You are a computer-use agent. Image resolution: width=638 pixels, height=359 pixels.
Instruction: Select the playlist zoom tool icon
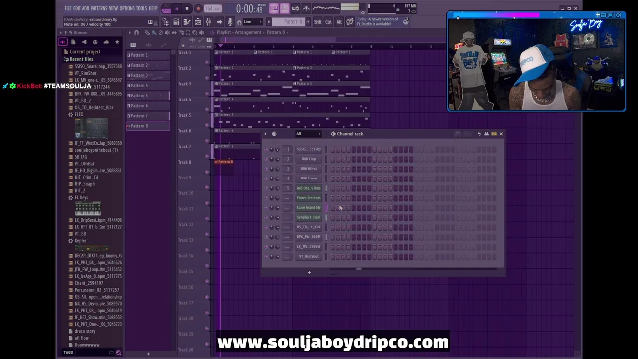click(x=195, y=33)
